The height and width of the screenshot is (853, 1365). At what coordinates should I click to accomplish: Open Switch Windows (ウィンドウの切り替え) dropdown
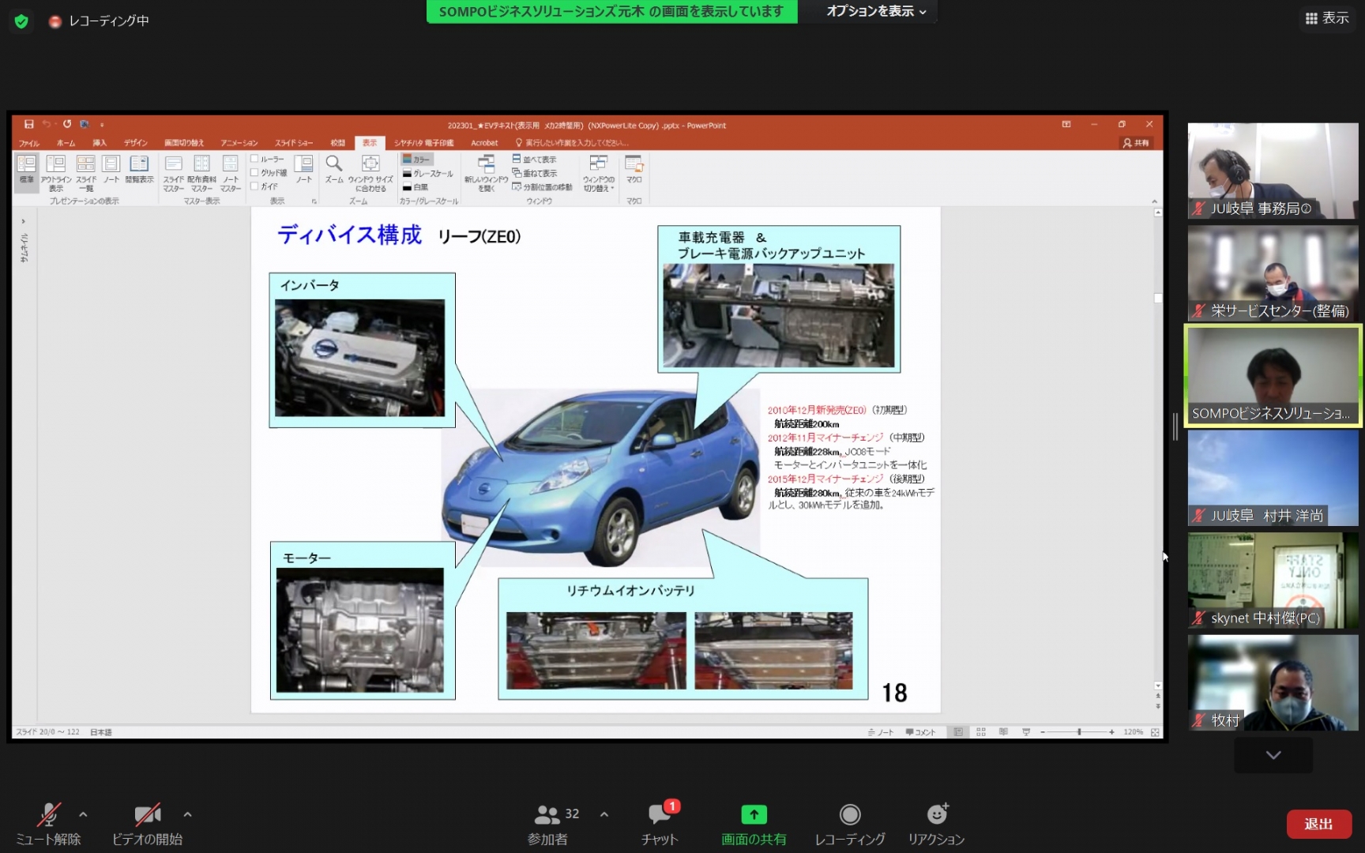[599, 173]
